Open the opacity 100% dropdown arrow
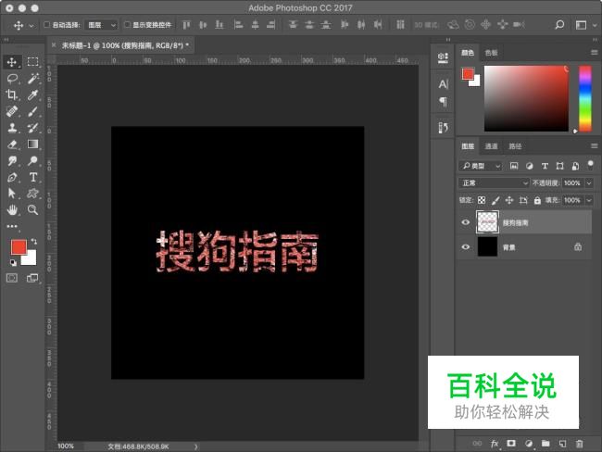The image size is (602, 452). (x=589, y=183)
